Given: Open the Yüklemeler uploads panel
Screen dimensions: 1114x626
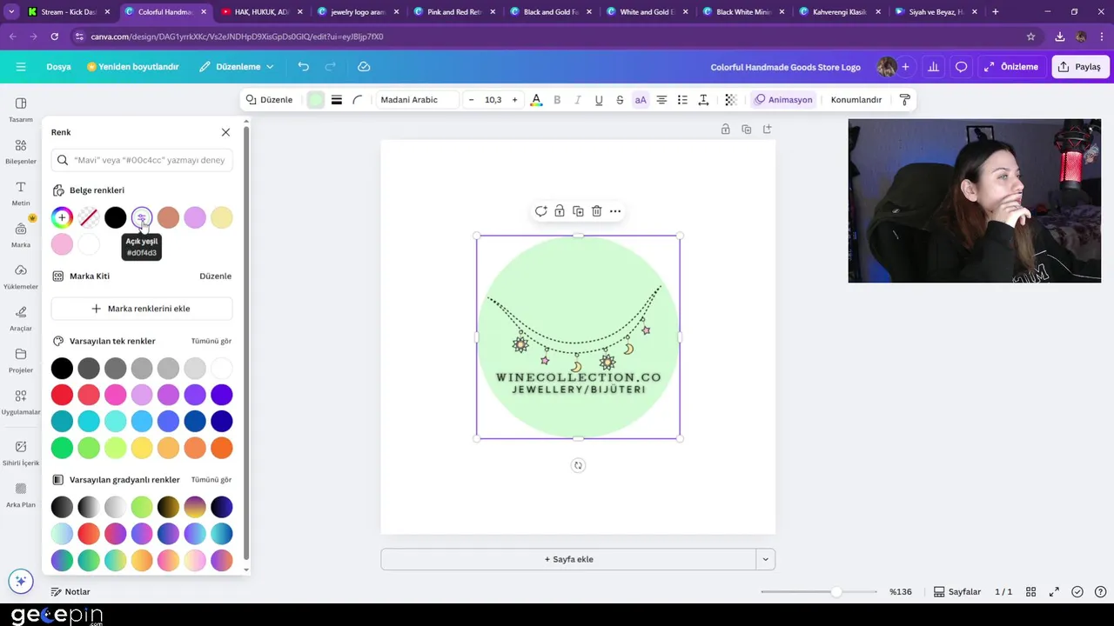Looking at the screenshot, I should [21, 276].
